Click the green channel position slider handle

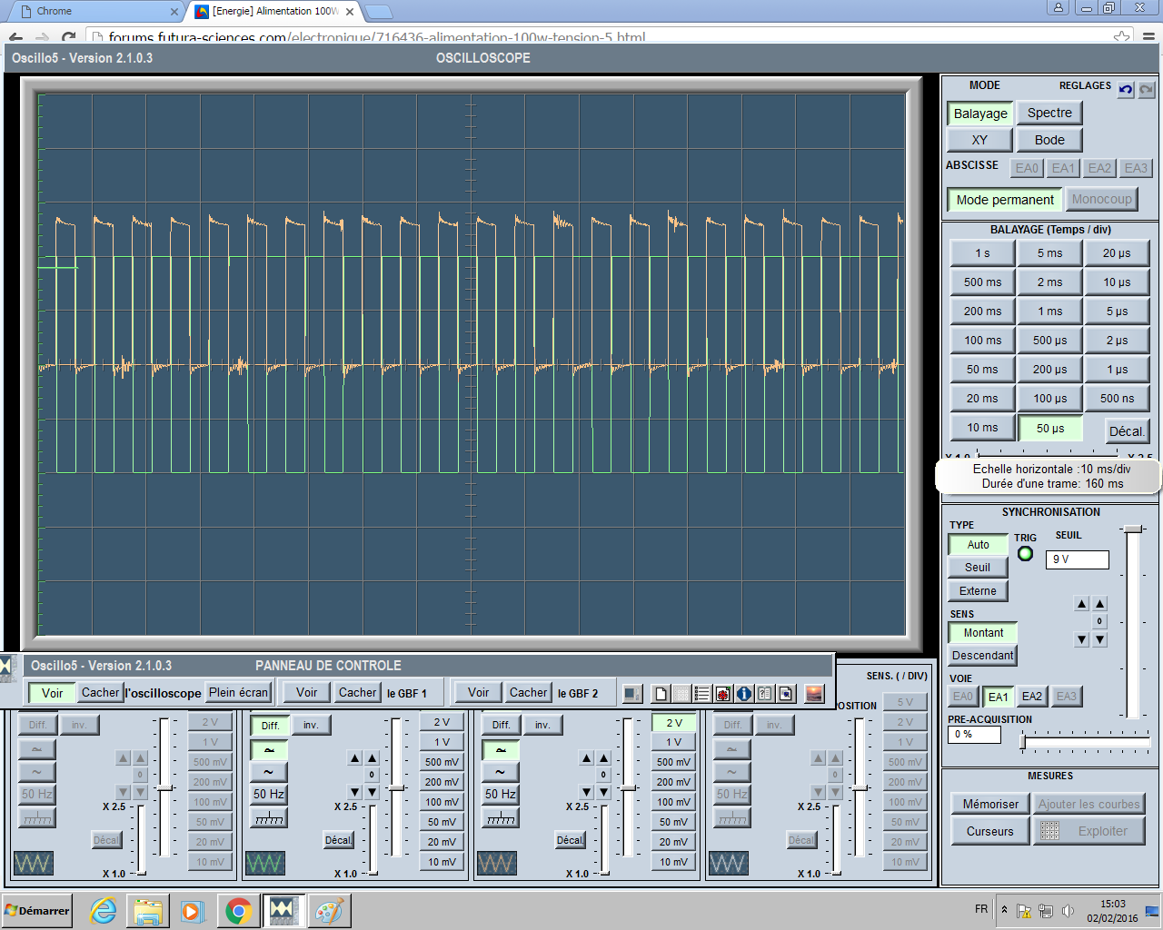397,787
